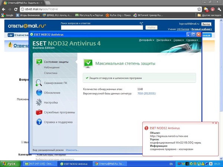The height and width of the screenshot is (167, 223).
Task: Toggle the checkbox at the page's left edge
Action: tap(22, 142)
